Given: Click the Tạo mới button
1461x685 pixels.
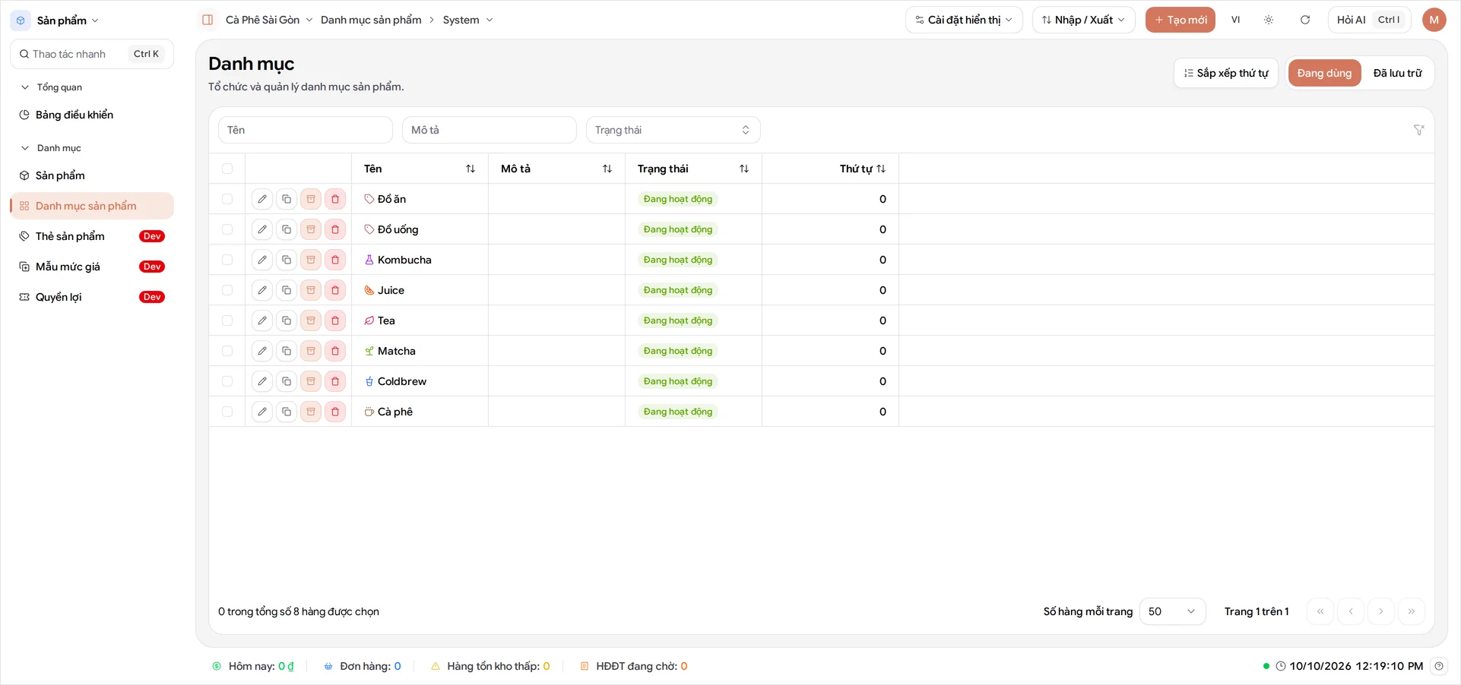Looking at the screenshot, I should (x=1181, y=20).
